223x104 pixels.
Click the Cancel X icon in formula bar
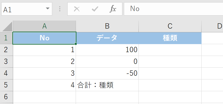(x=77, y=9)
